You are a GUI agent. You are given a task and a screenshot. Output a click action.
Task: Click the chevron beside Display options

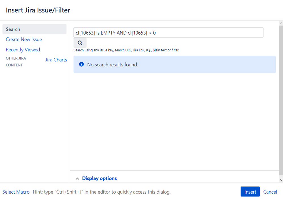(77, 178)
